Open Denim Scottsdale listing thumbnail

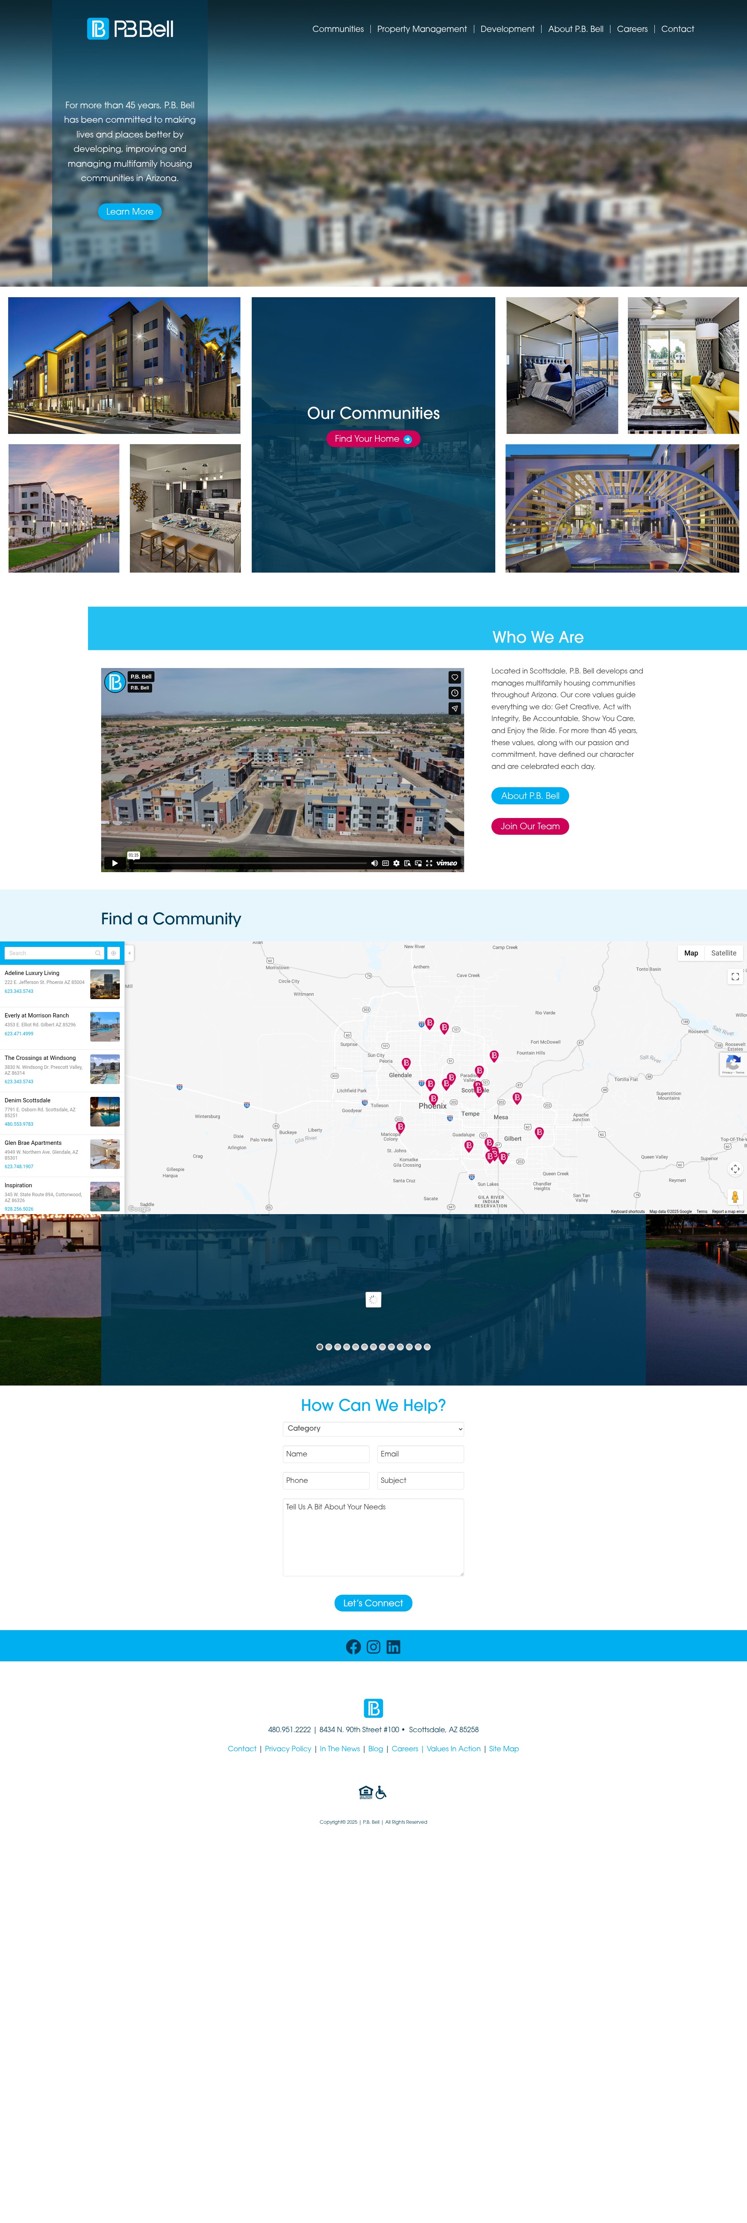pyautogui.click(x=105, y=1112)
